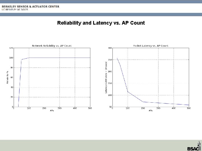Click the '400' x-axis tick of the reliability chart
Screen dimensions: 202x151
pyautogui.click(x=75, y=108)
